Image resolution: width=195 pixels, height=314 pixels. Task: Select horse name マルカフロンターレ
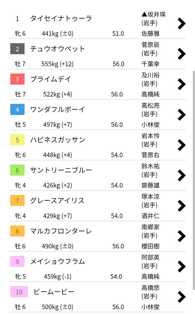[61, 231]
